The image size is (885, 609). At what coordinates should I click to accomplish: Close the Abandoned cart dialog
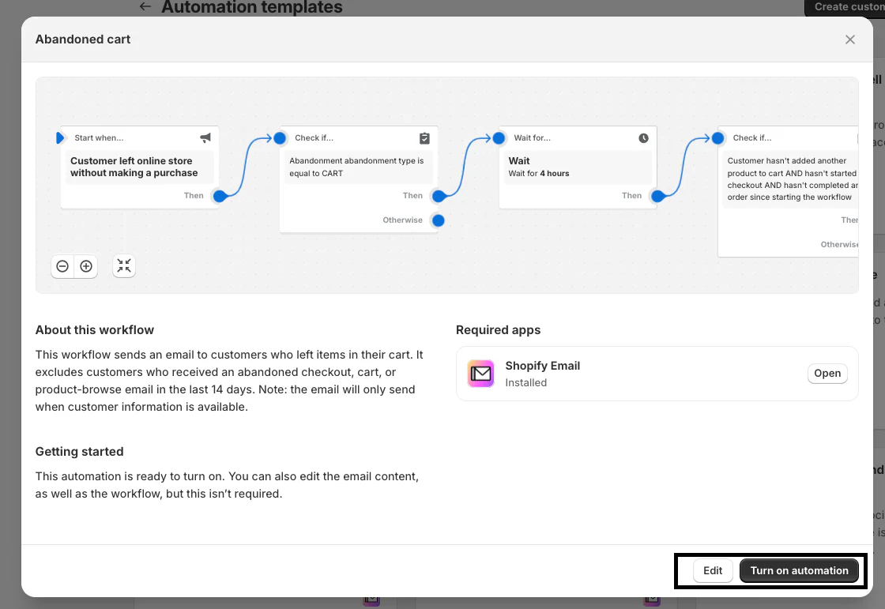(x=850, y=39)
